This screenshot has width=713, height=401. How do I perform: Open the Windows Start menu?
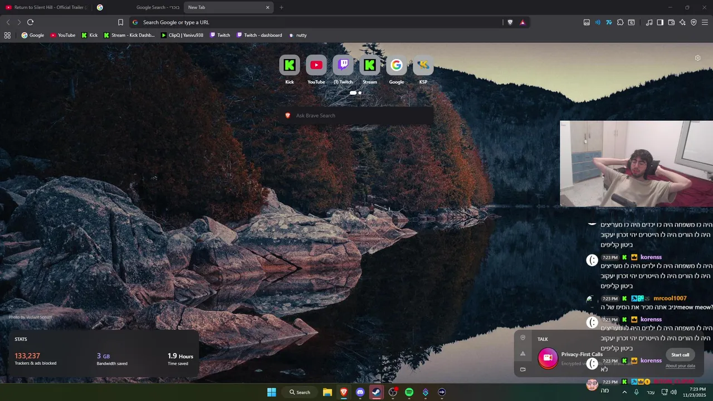coord(271,392)
